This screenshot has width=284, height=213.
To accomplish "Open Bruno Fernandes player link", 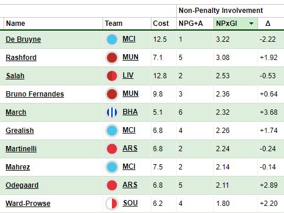I will click(35, 94).
